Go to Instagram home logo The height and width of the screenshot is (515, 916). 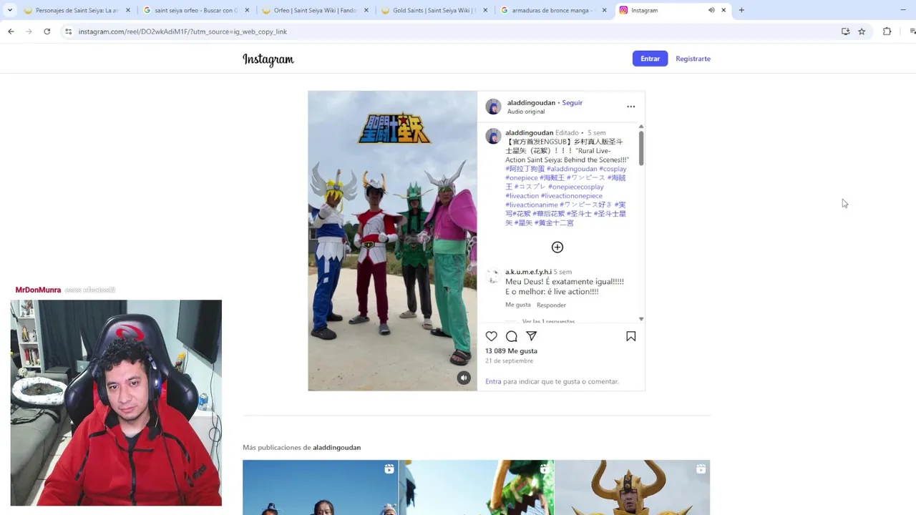coord(268,59)
